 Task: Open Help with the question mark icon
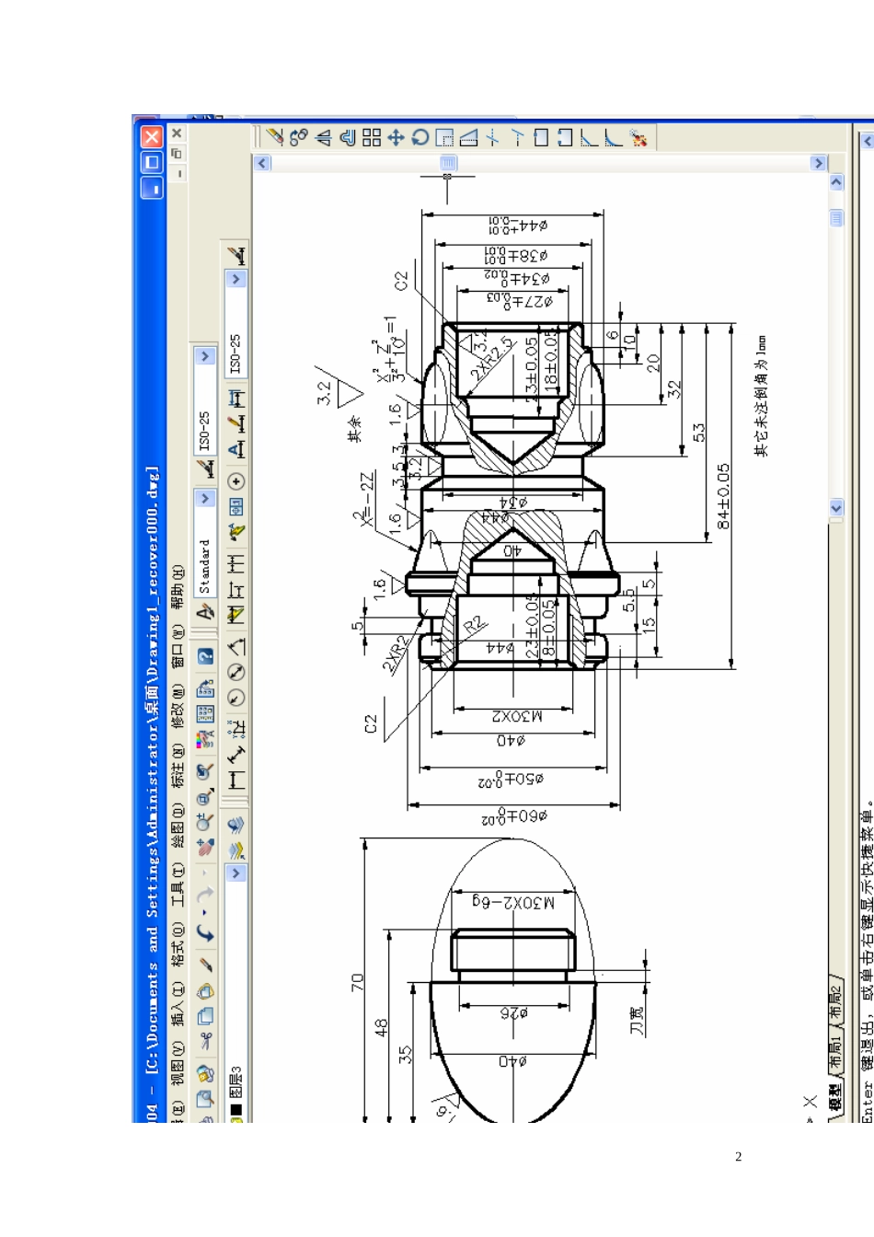(x=205, y=656)
